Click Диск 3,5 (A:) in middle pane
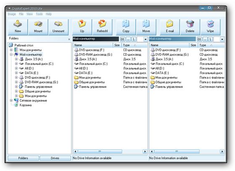The width and height of the screenshot is (235, 171). [x=88, y=59]
